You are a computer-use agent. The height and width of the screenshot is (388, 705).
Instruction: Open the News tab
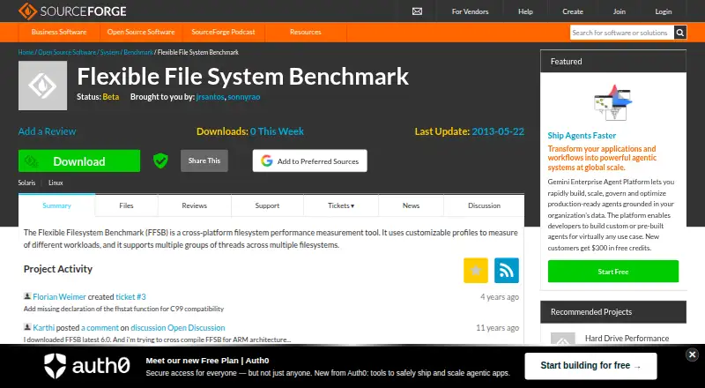click(x=411, y=205)
